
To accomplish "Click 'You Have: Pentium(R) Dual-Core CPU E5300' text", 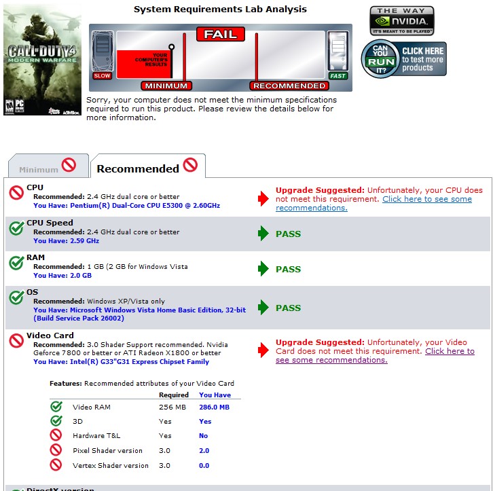I will click(126, 206).
